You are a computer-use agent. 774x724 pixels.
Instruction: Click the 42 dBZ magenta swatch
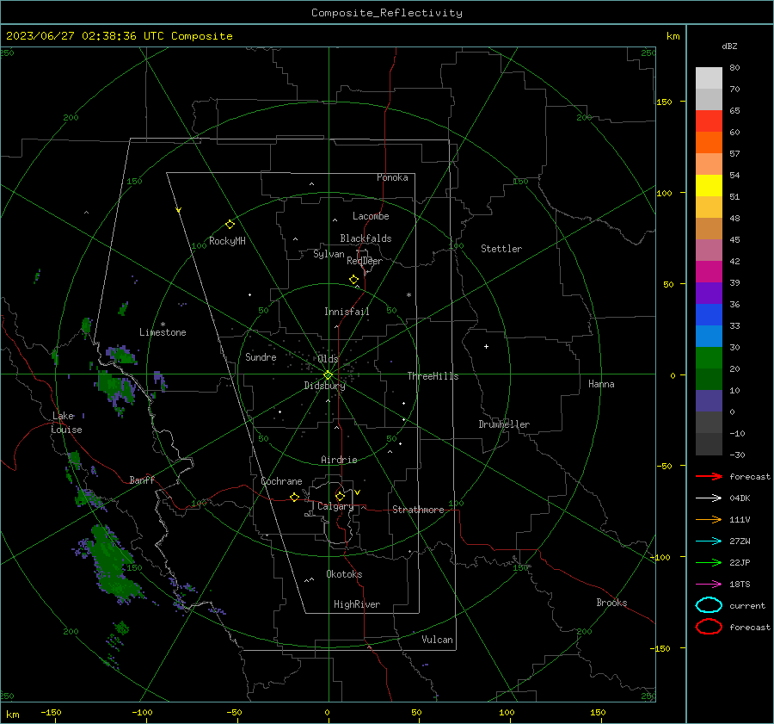(x=709, y=271)
